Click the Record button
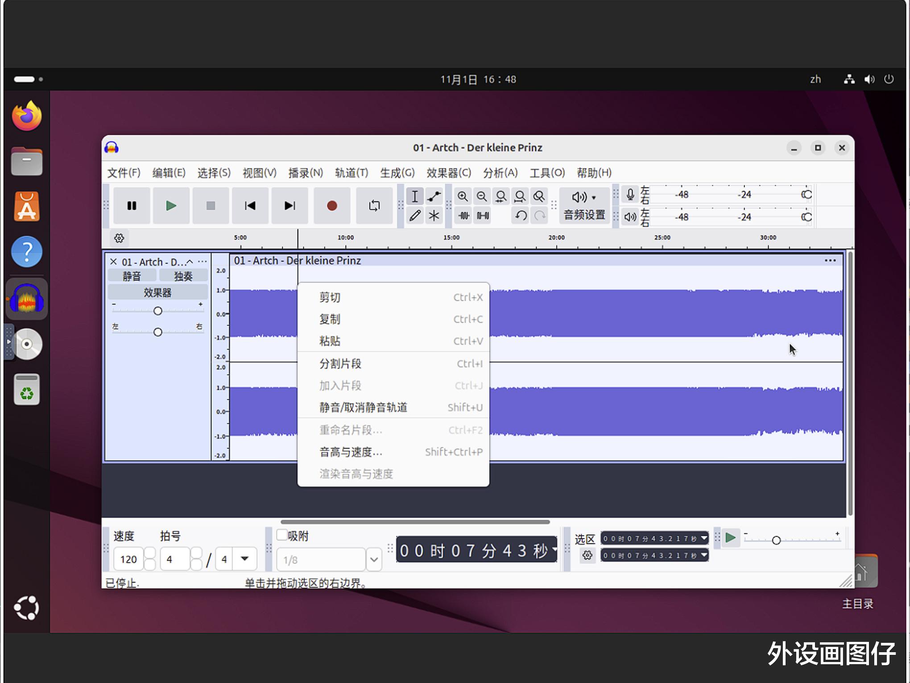Viewport: 910px width, 683px height. 331,206
